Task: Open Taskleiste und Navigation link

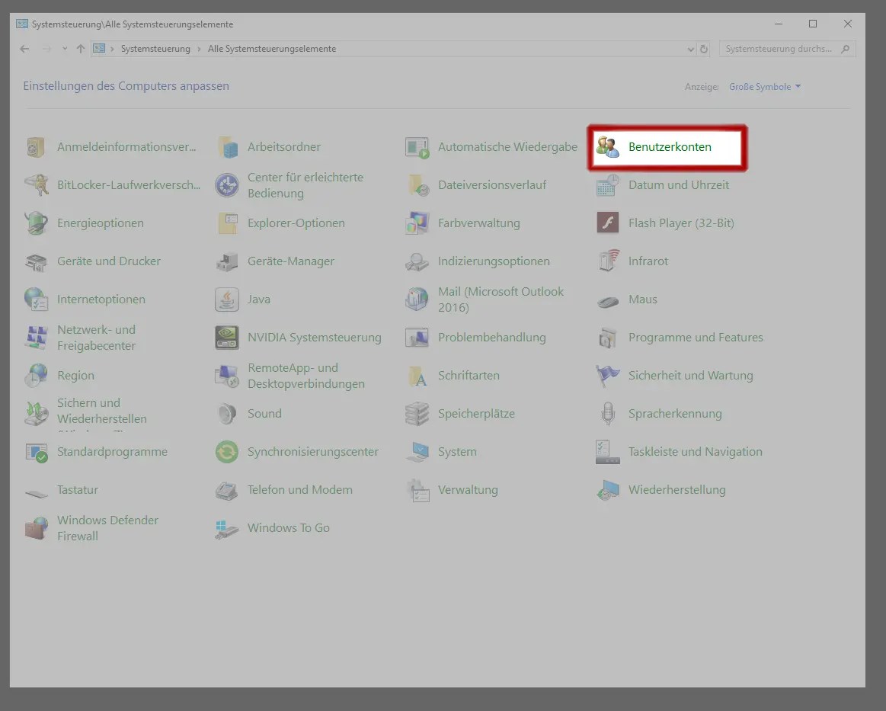Action: 695,452
